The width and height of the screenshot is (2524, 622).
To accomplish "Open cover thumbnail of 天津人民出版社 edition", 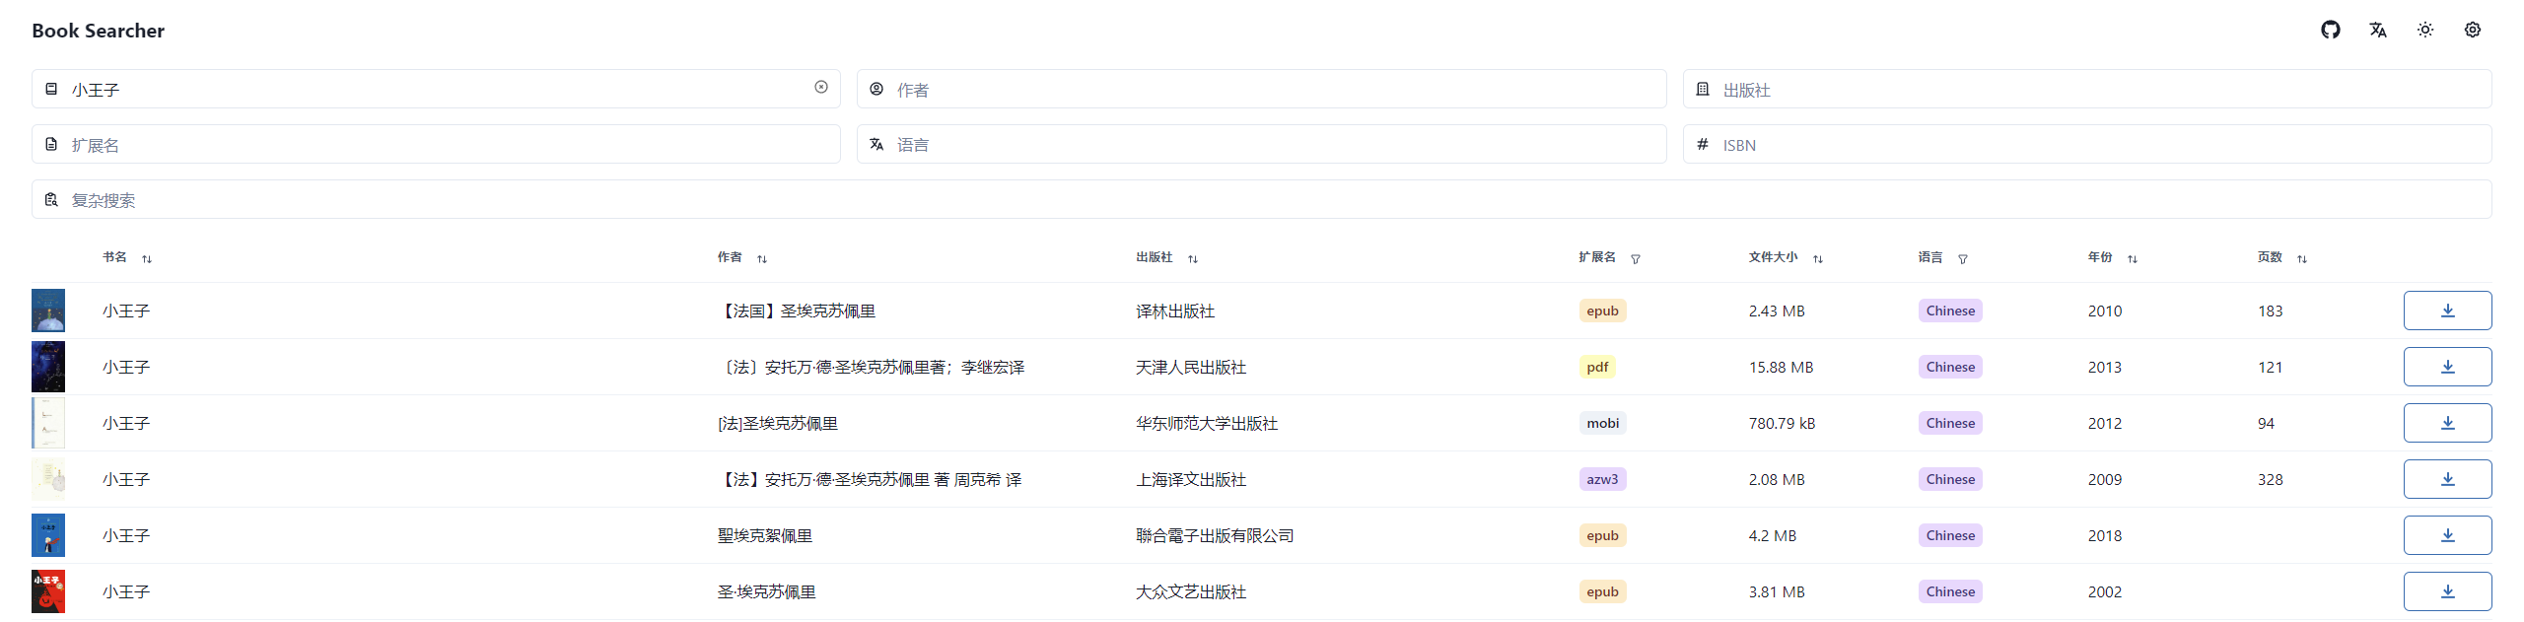I will (x=48, y=367).
